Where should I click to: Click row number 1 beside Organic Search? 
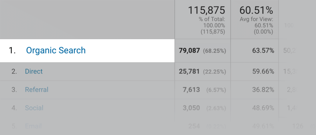12,50
